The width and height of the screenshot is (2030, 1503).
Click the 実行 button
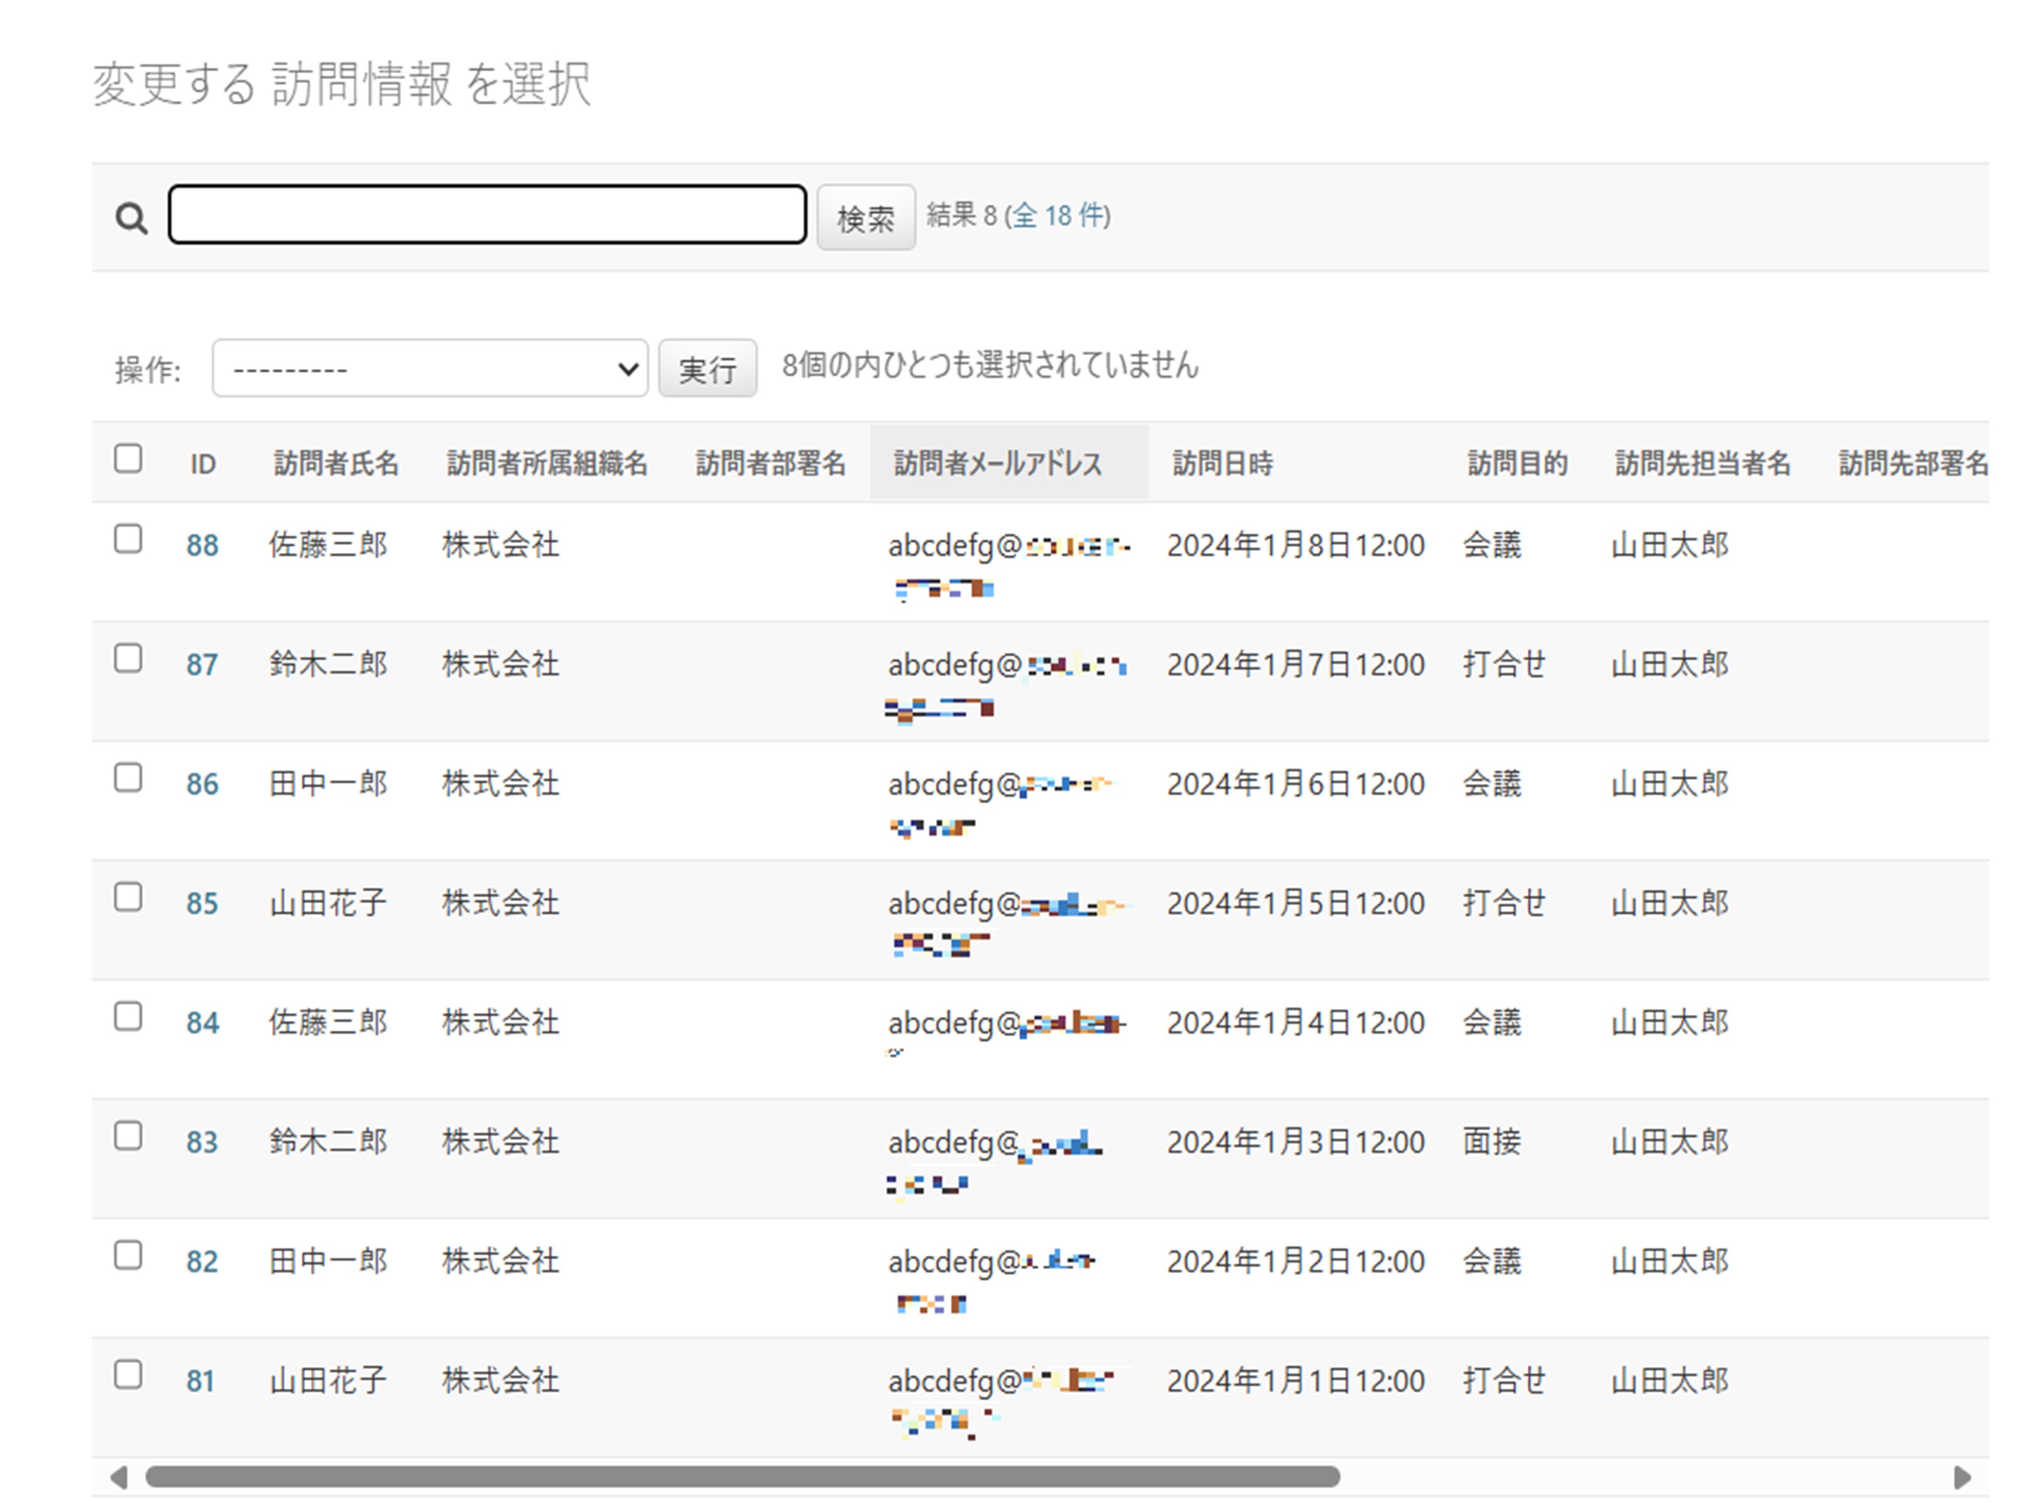click(707, 368)
